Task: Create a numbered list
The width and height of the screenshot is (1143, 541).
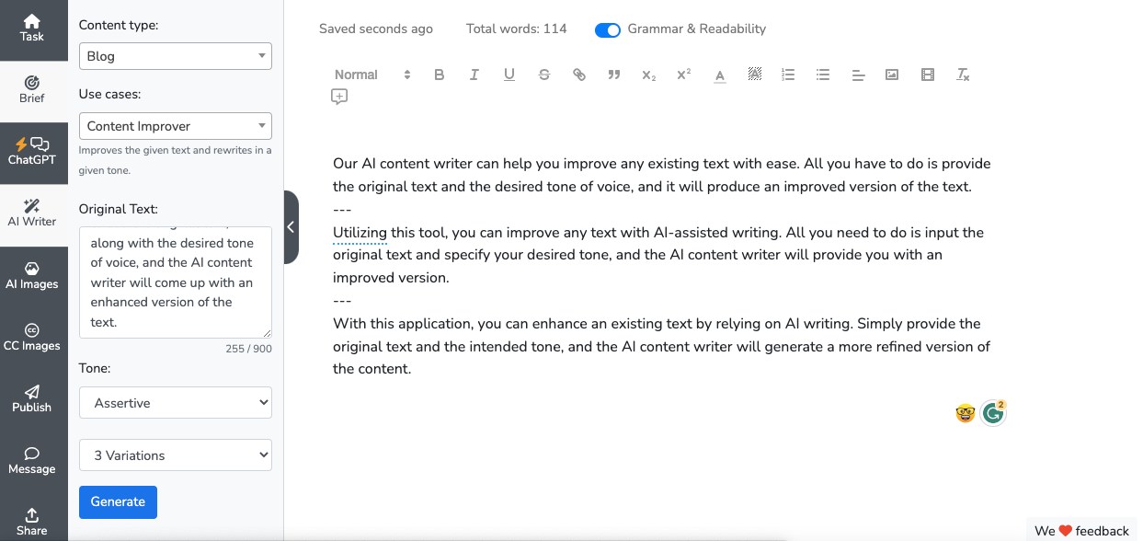Action: pos(788,75)
